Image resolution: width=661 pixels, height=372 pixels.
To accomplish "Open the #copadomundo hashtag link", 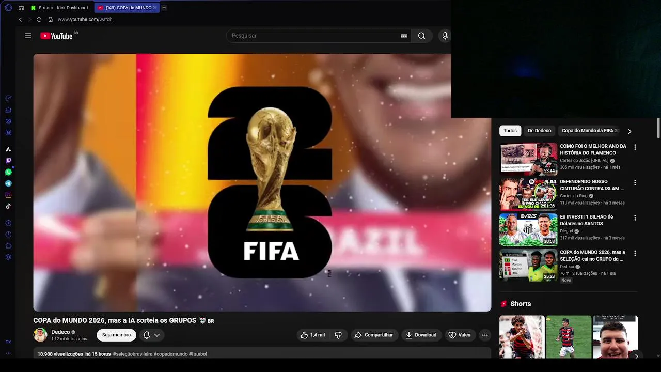I will pyautogui.click(x=170, y=354).
